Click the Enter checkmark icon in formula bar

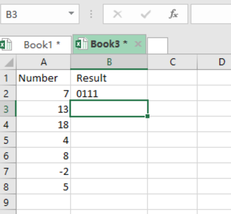146,14
